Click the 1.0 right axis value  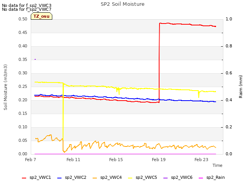coord(229,19)
